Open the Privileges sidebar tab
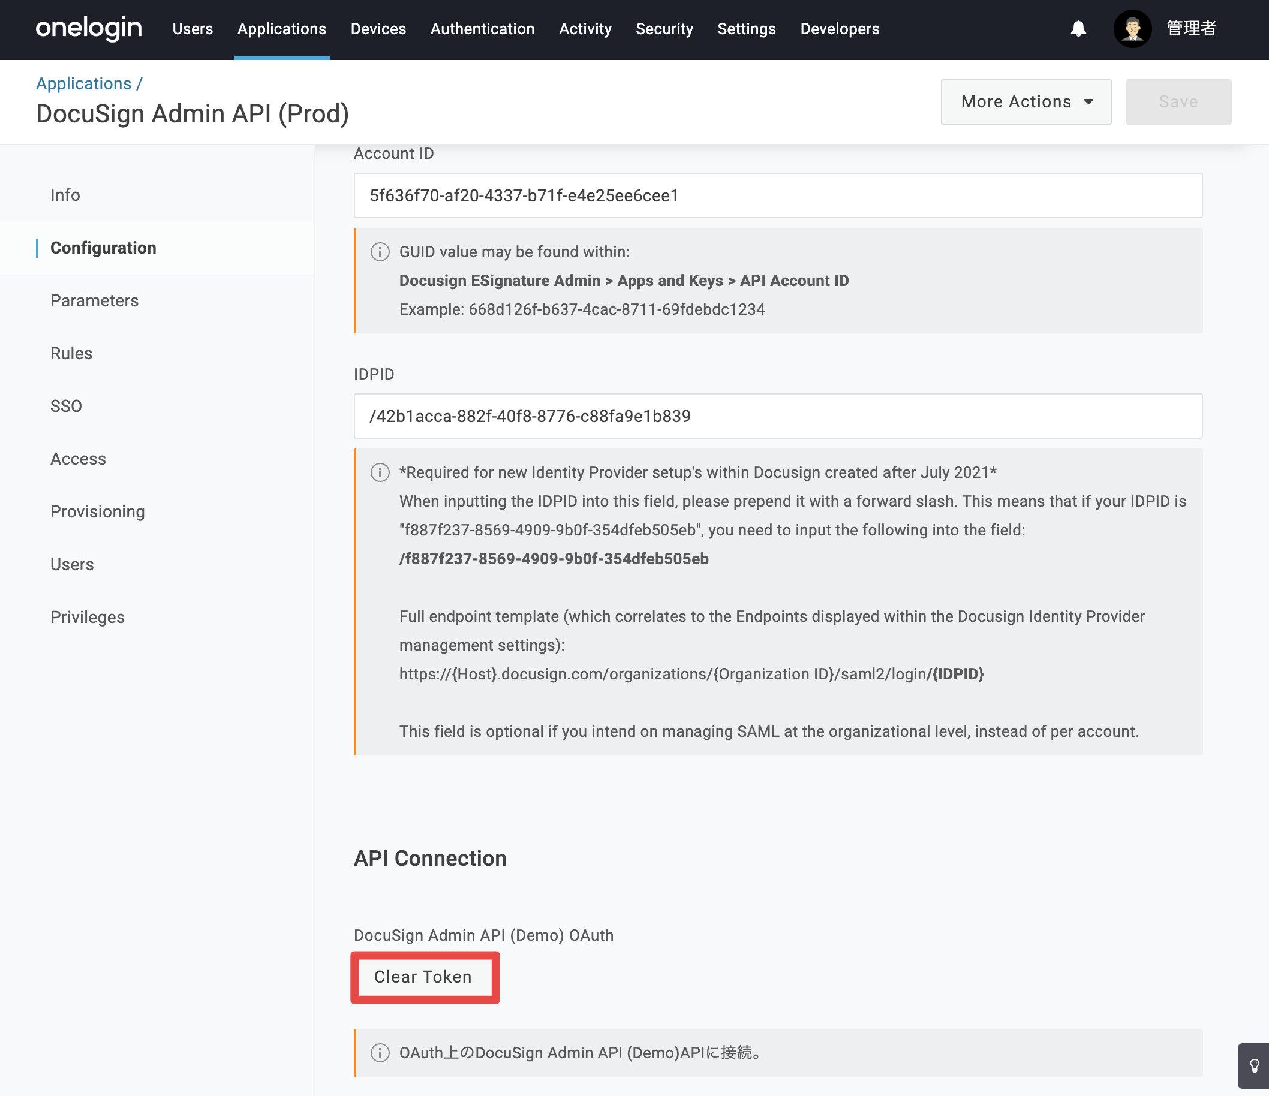Viewport: 1269px width, 1096px height. pyautogui.click(x=87, y=617)
